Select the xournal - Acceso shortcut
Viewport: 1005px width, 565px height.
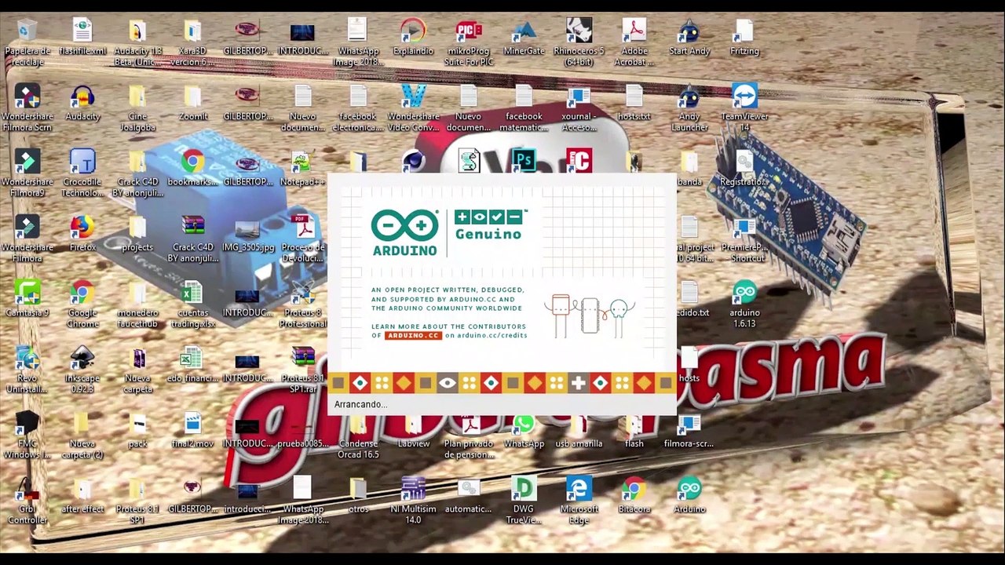[x=579, y=108]
